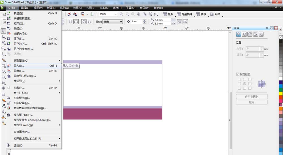283x155 pixels.
Task: Select the Shape tool in the toolbox
Action: pyautogui.click(x=3, y=37)
